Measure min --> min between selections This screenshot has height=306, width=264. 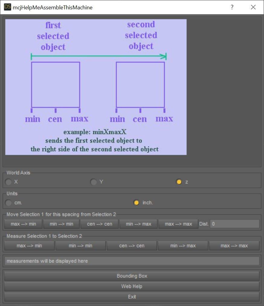(x=80, y=246)
